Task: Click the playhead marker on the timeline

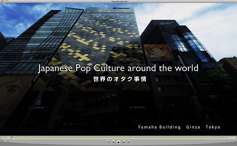Action: [12, 137]
